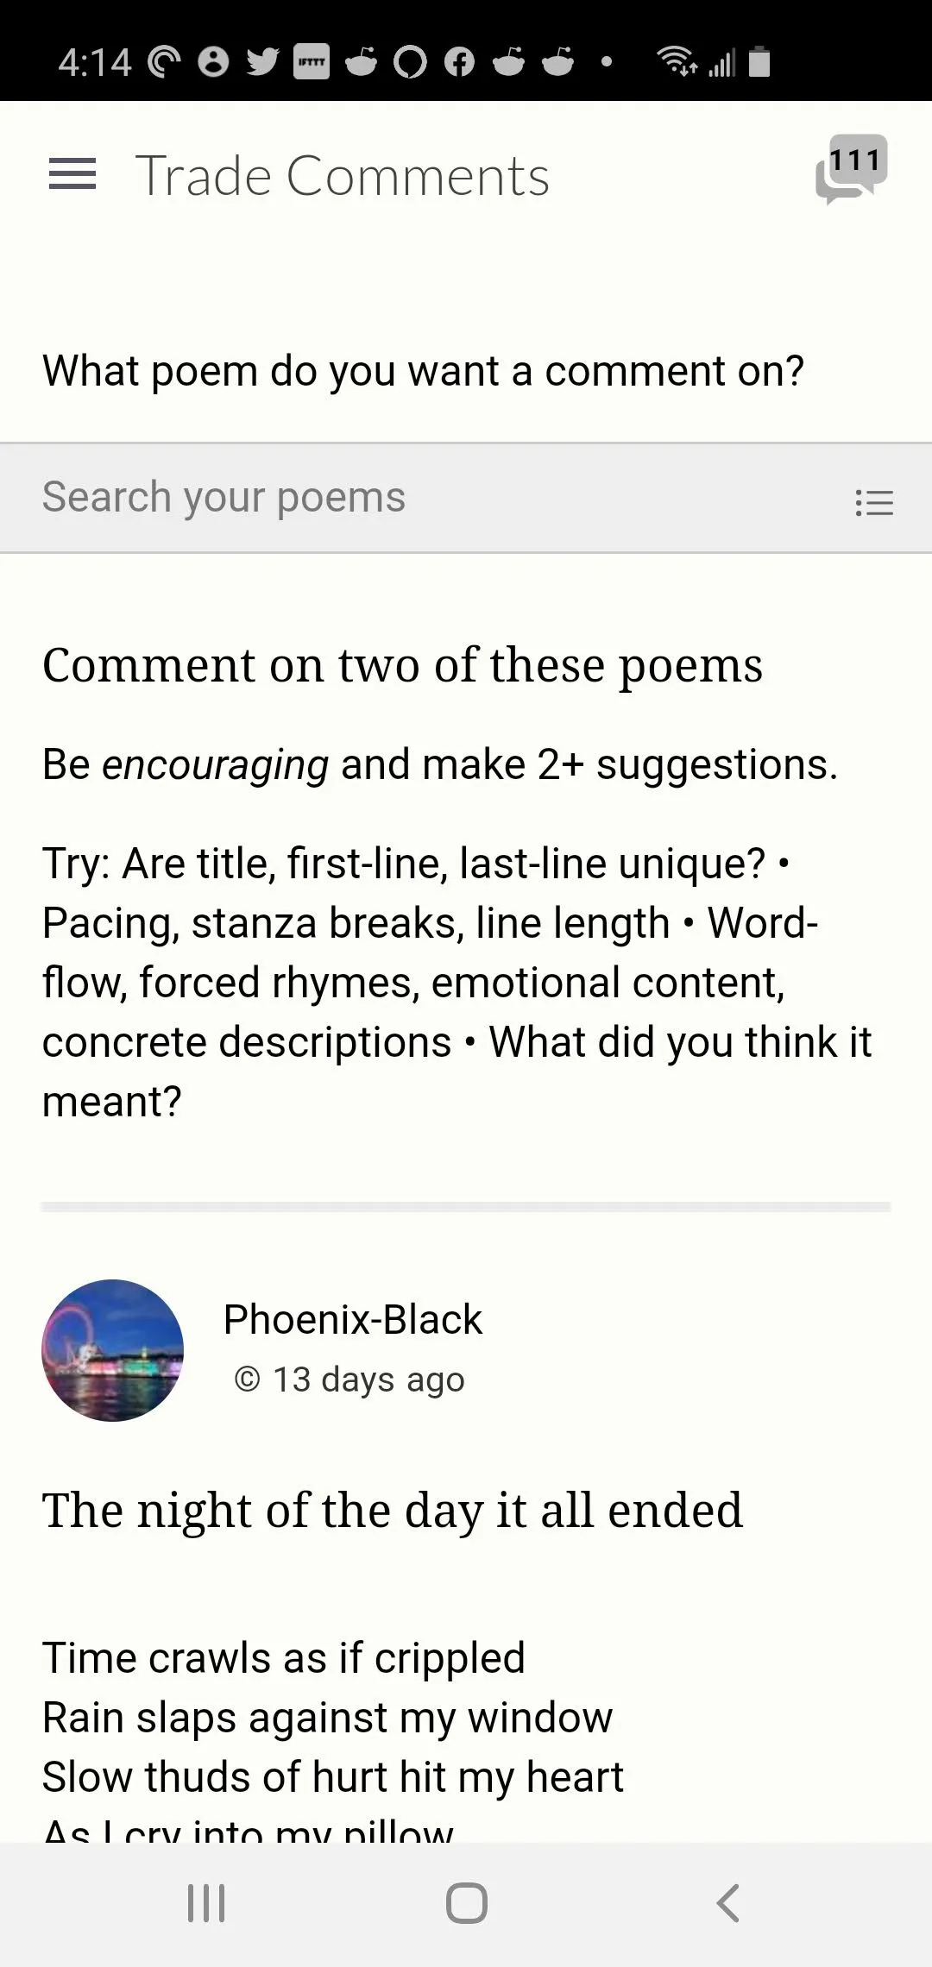Viewport: 932px width, 1967px height.
Task: Open the Phoenix-Black username link
Action: pos(352,1319)
